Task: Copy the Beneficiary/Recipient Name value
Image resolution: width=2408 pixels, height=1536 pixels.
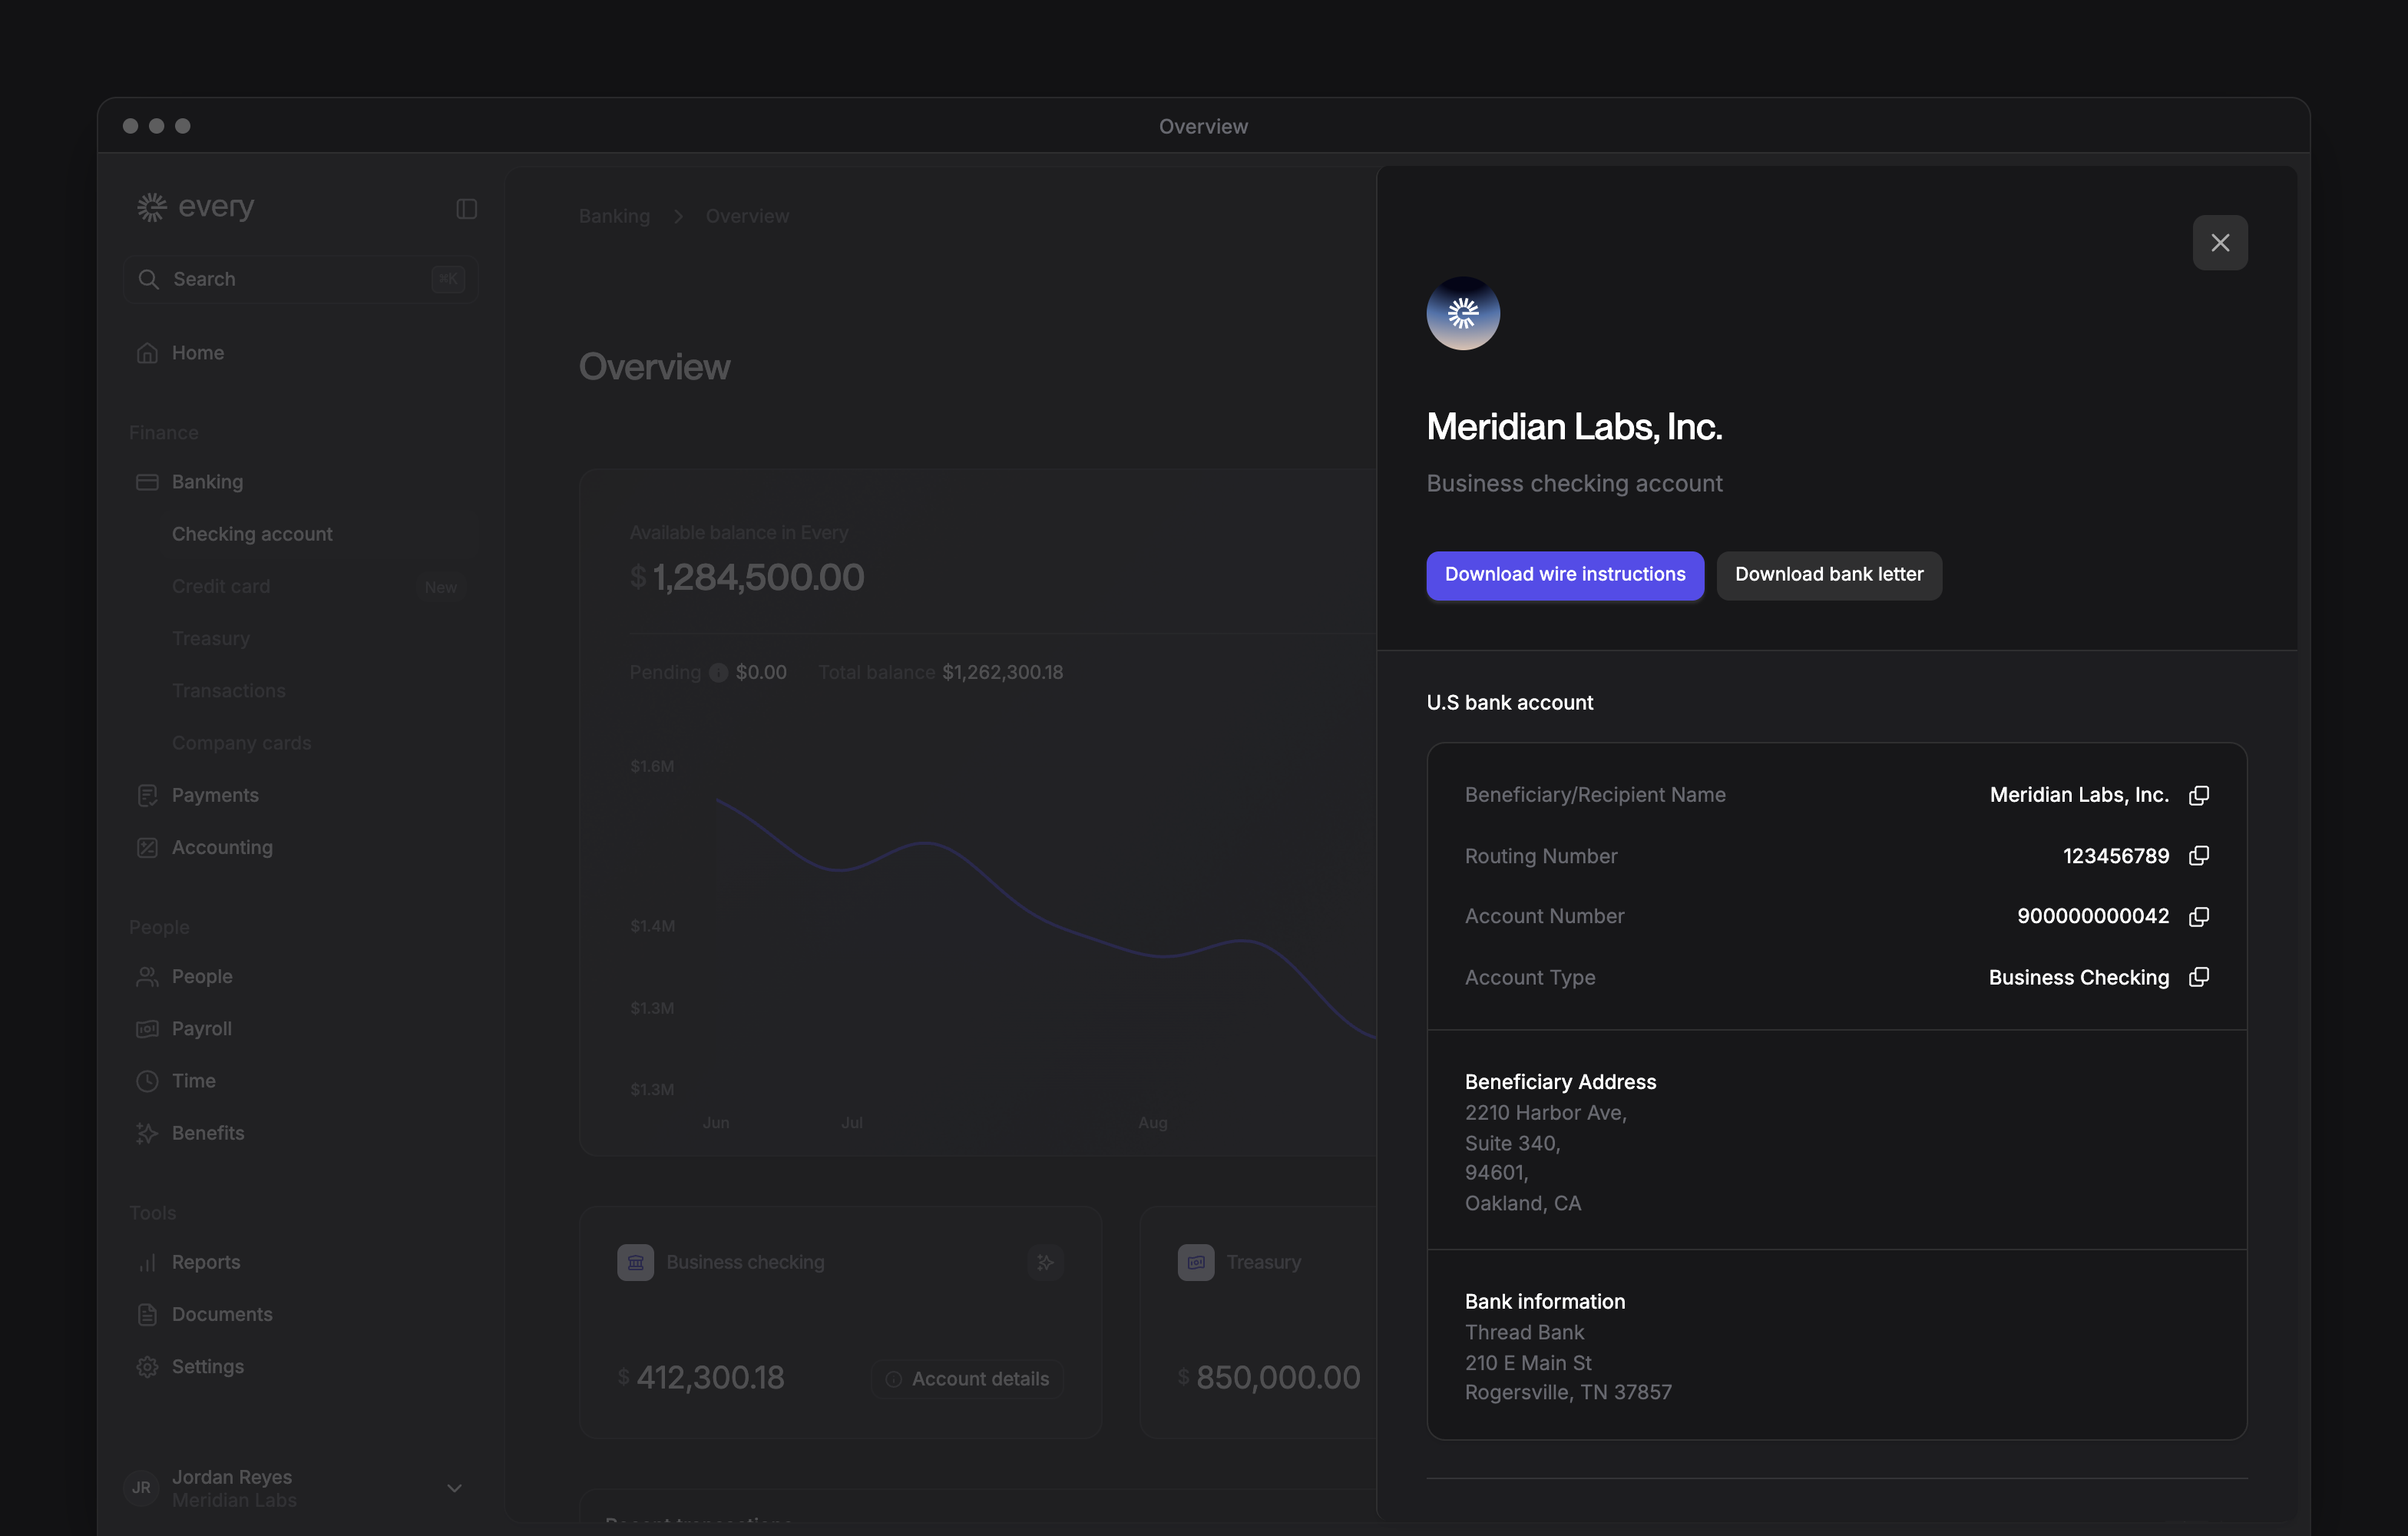Action: 2198,795
